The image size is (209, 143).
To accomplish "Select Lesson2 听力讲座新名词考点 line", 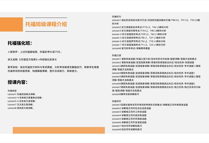I will tap(140, 27).
